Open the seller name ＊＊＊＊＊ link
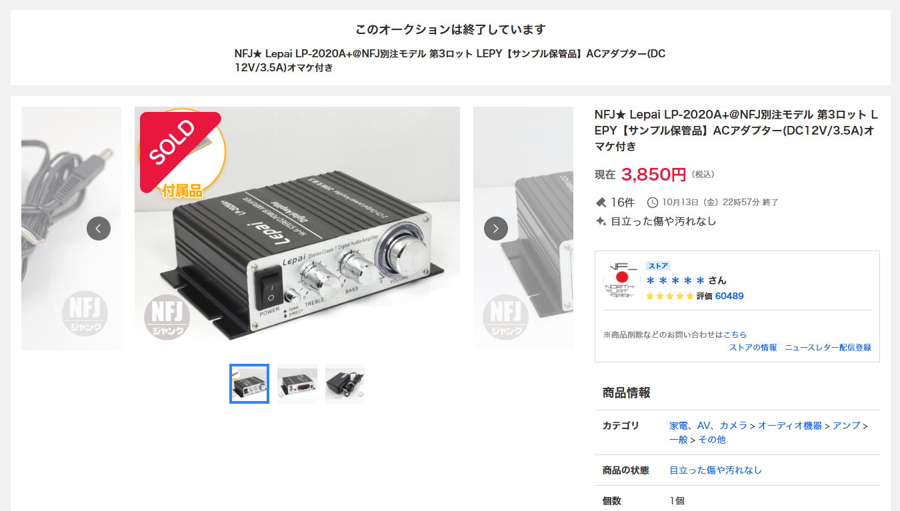 [x=676, y=280]
